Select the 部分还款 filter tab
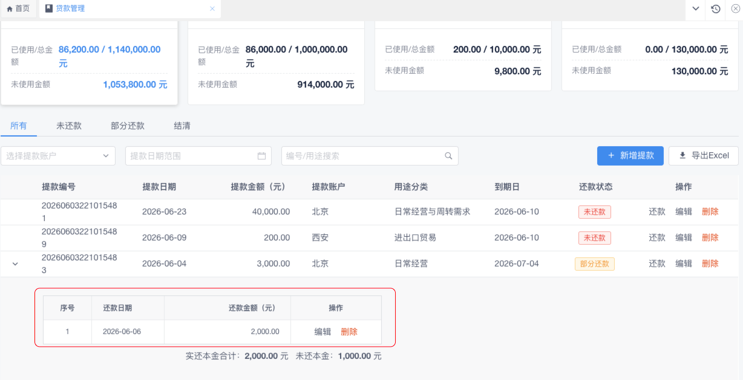Screen dimensions: 743x380 (x=128, y=126)
